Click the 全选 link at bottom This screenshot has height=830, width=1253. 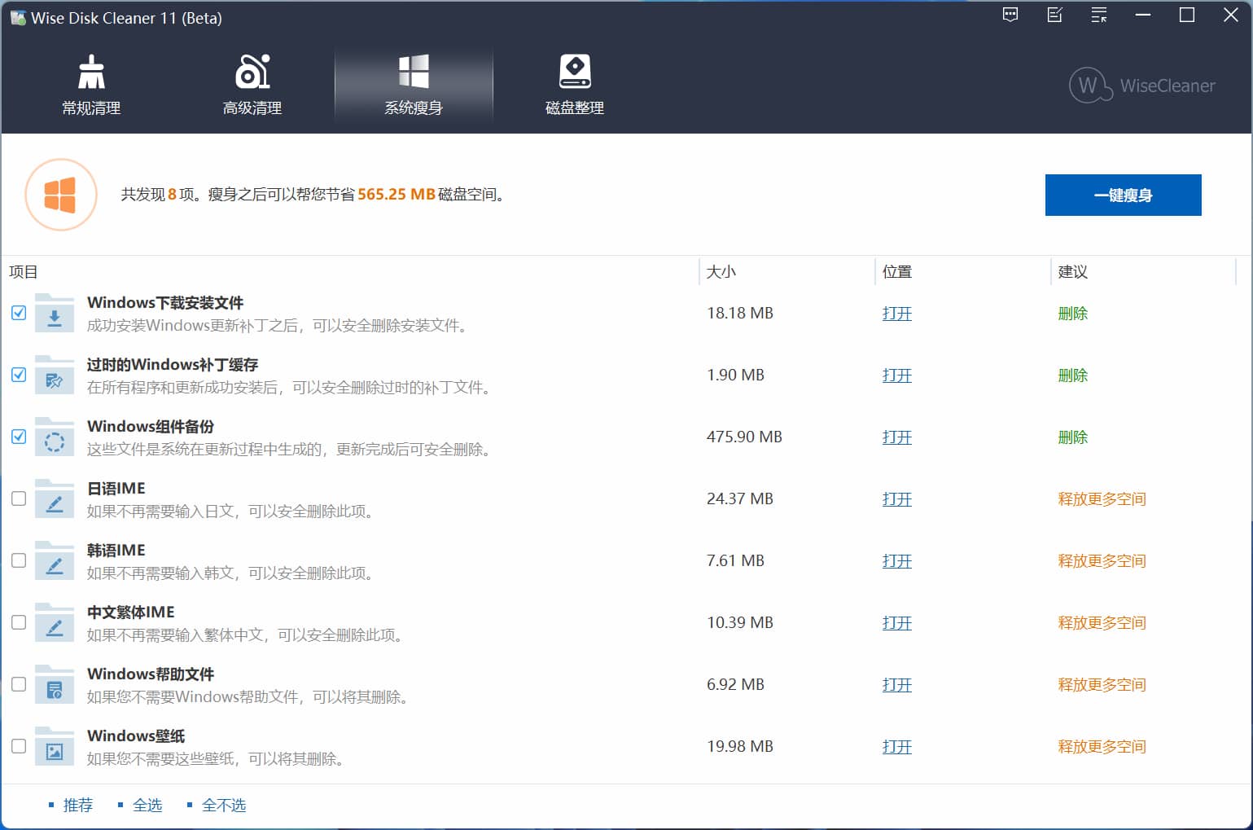(147, 805)
